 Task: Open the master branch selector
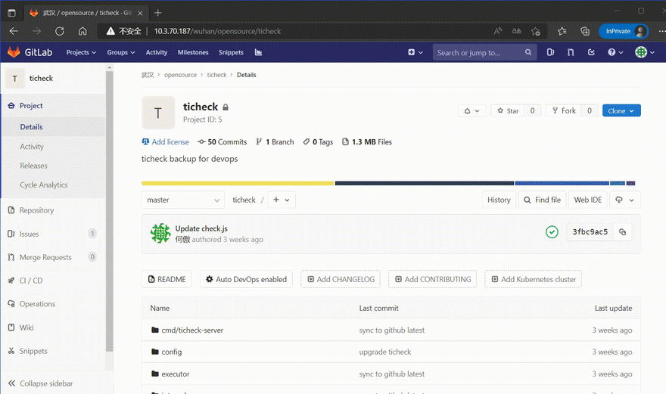(183, 200)
